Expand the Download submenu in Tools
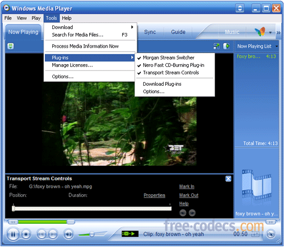 coord(90,27)
